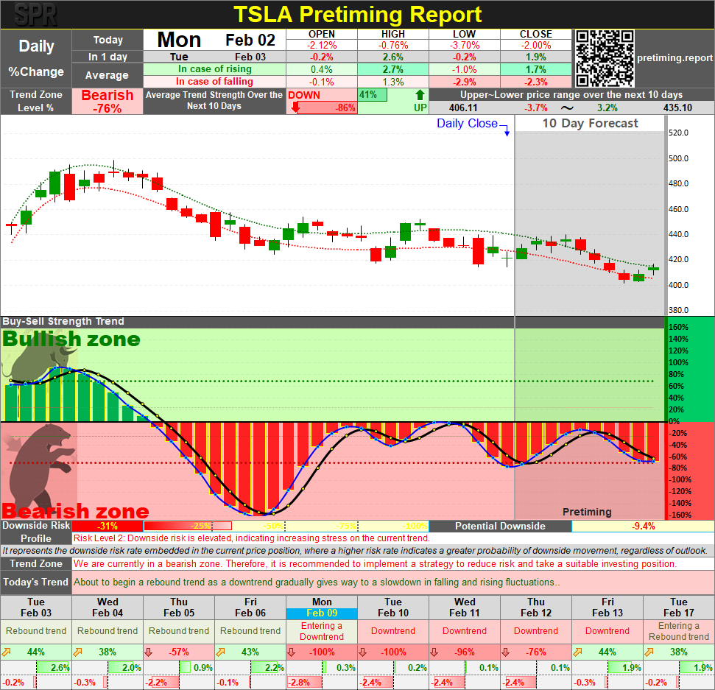
Task: Click the 'Entering a Downtrend' cell under Mon Feb 09
Action: [x=322, y=631]
